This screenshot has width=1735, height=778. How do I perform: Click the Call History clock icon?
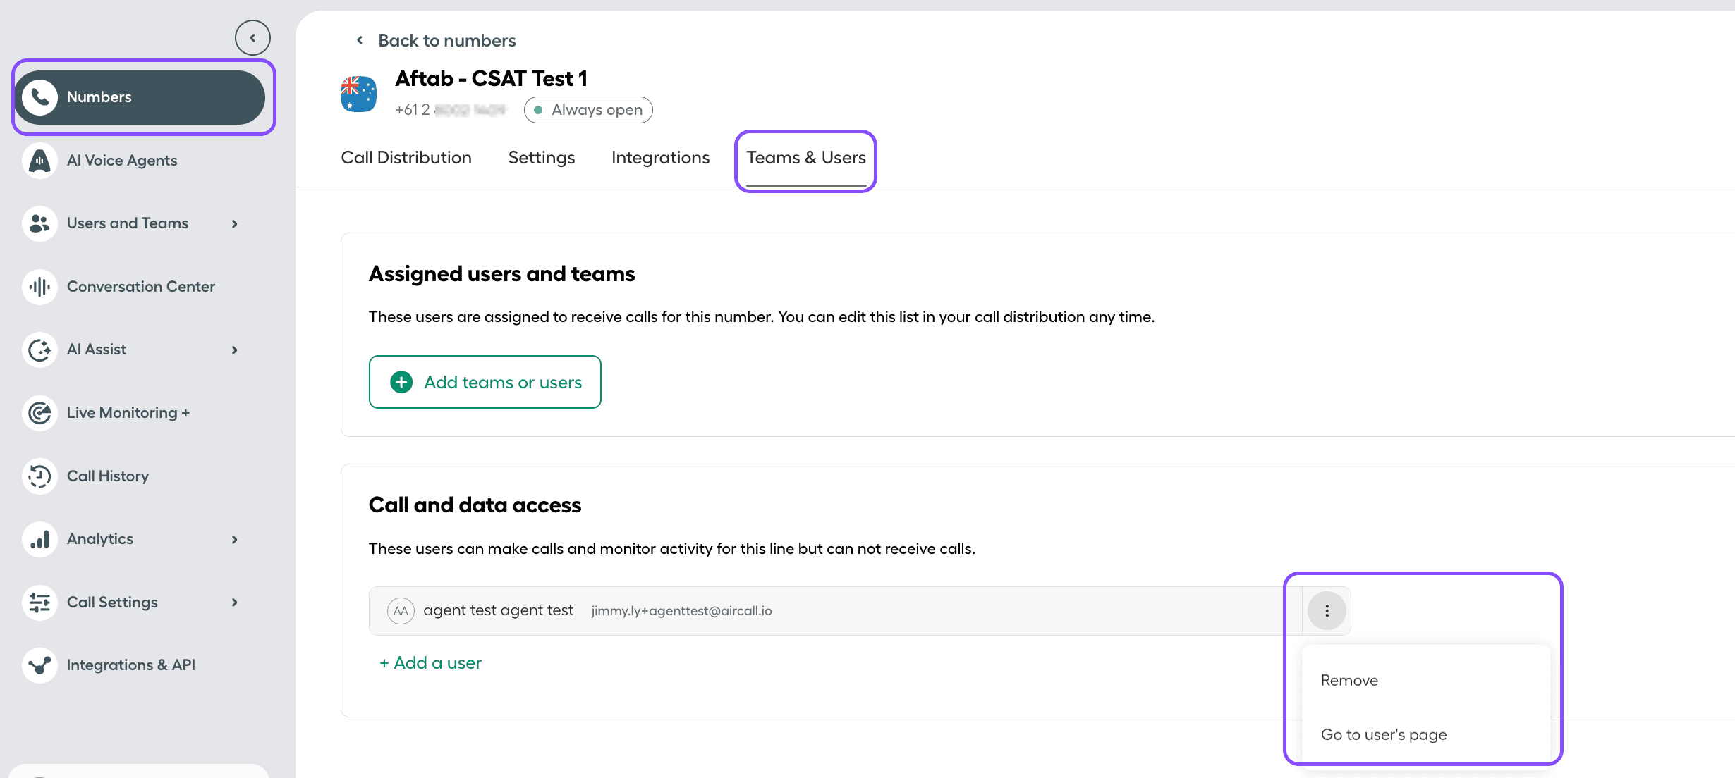[x=39, y=476]
